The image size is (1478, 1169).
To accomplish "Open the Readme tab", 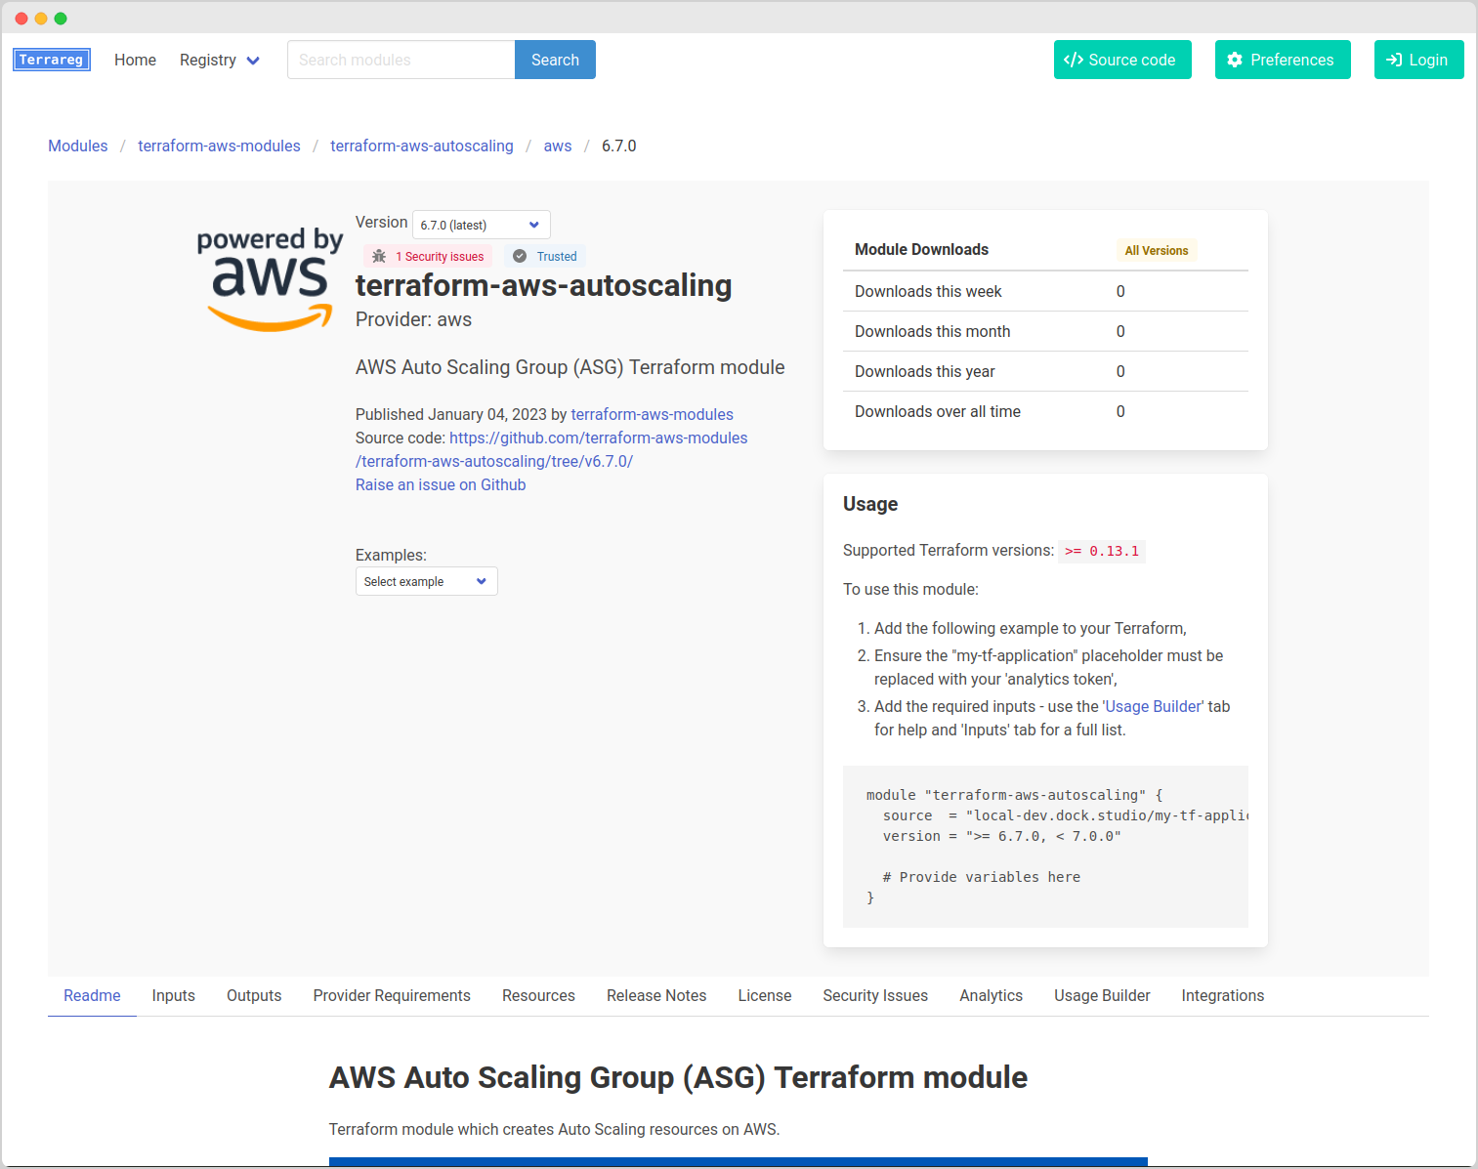I will click(x=92, y=995).
